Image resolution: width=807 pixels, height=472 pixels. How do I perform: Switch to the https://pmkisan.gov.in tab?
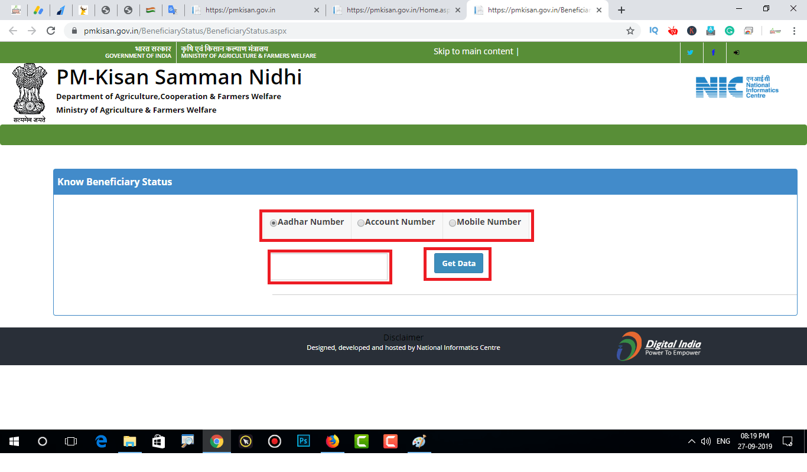254,10
